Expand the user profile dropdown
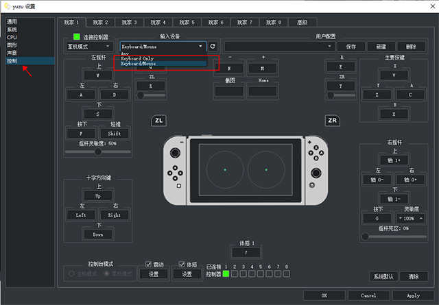 pos(279,47)
